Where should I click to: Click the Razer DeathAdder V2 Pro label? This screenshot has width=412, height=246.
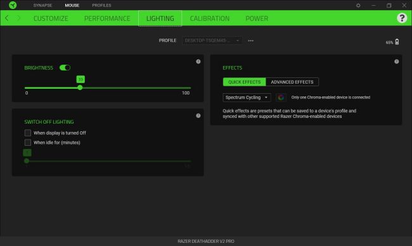pos(206,241)
